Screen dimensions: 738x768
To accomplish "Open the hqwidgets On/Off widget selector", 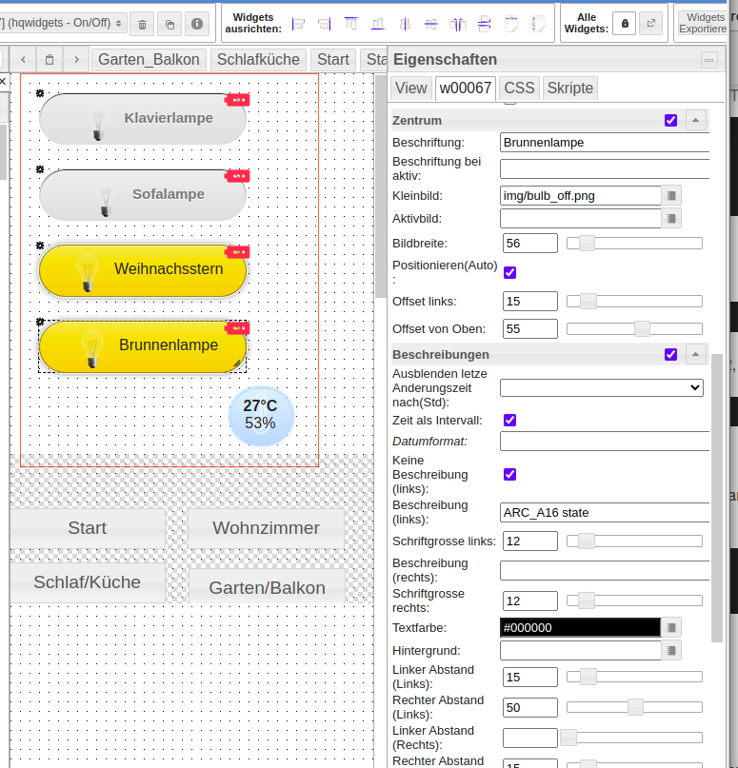I will (x=62, y=23).
